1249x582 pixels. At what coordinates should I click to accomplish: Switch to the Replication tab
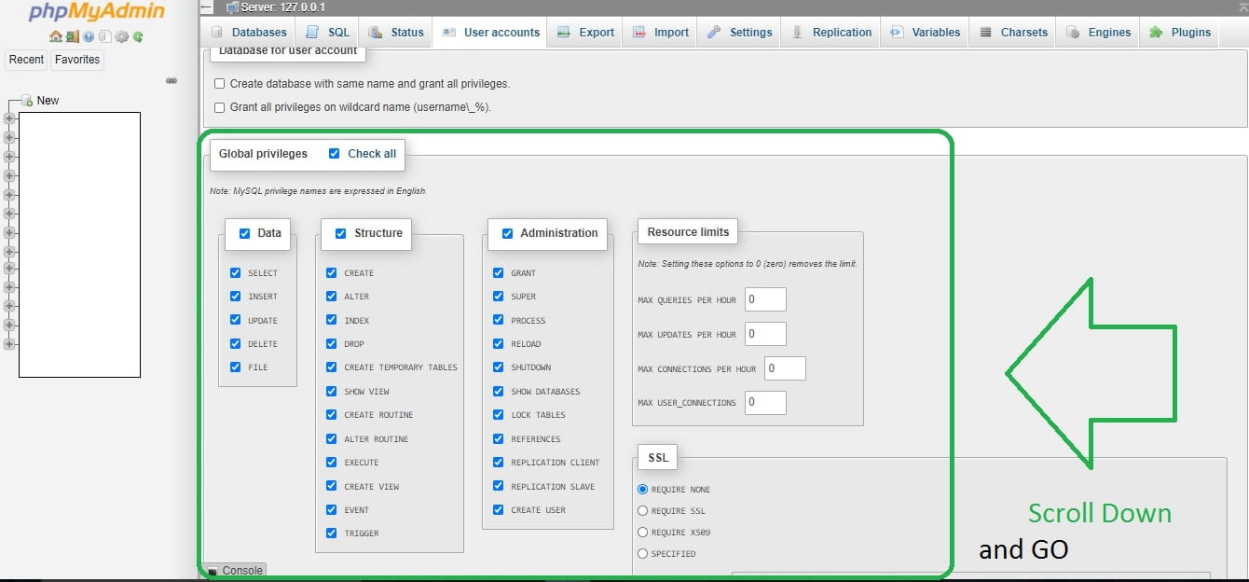(x=830, y=32)
